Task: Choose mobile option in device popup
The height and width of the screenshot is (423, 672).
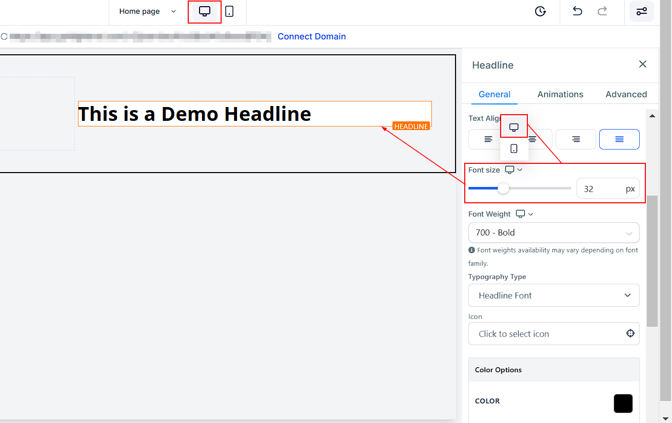Action: pyautogui.click(x=514, y=149)
